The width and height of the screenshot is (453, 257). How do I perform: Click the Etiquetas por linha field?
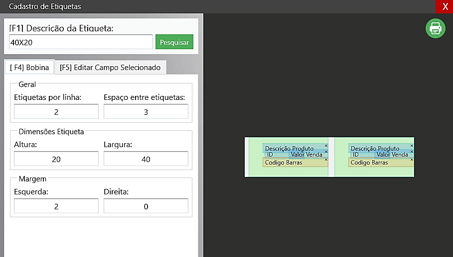click(x=56, y=112)
